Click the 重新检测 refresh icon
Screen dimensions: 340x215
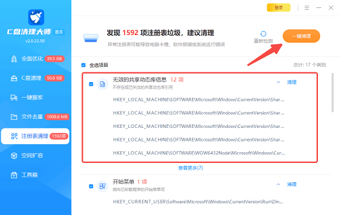[x=263, y=34]
